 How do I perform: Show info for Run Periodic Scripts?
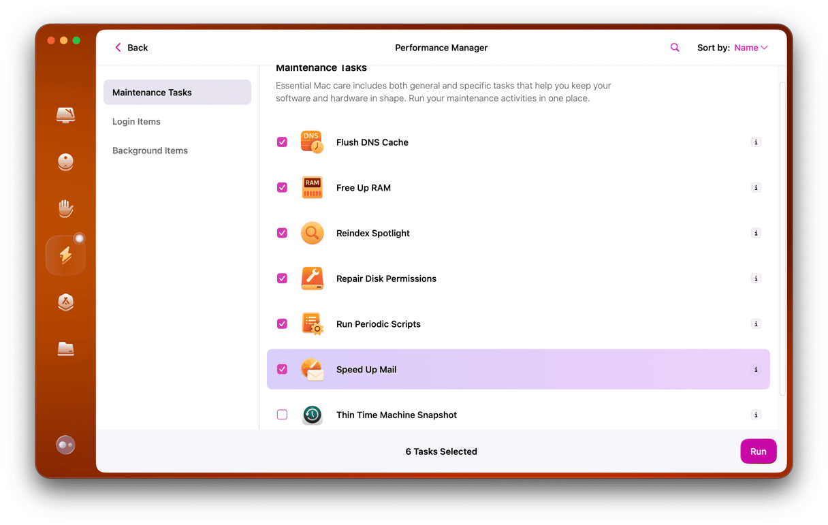pos(756,324)
